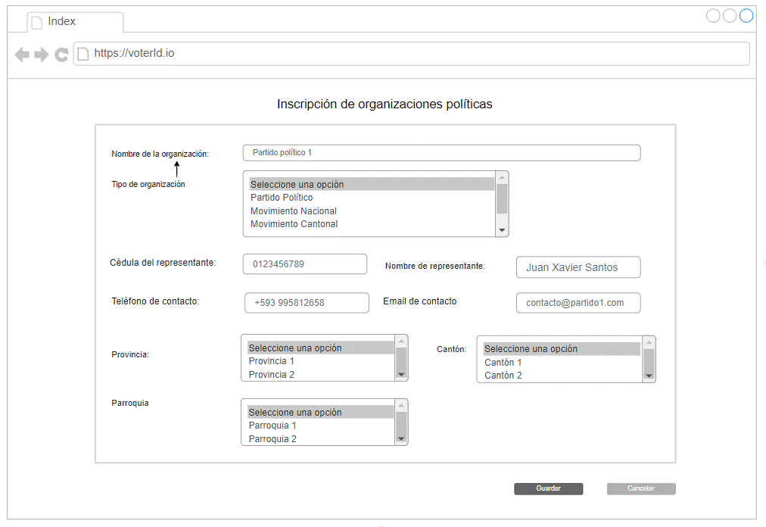Choose Movimiento Cantonal option

372,224
